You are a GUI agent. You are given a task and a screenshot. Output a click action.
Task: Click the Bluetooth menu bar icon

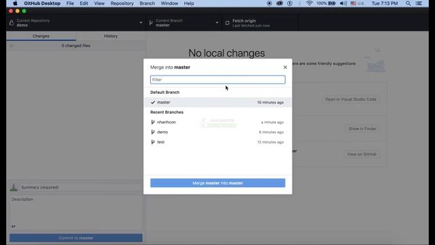tap(300, 3)
